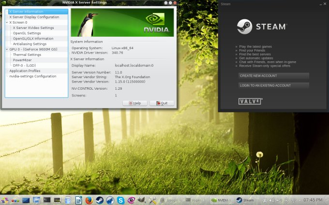Click LOGIN TO AN EXISTING ACCOUNT
This screenshot has width=329, height=205.
tap(274, 85)
